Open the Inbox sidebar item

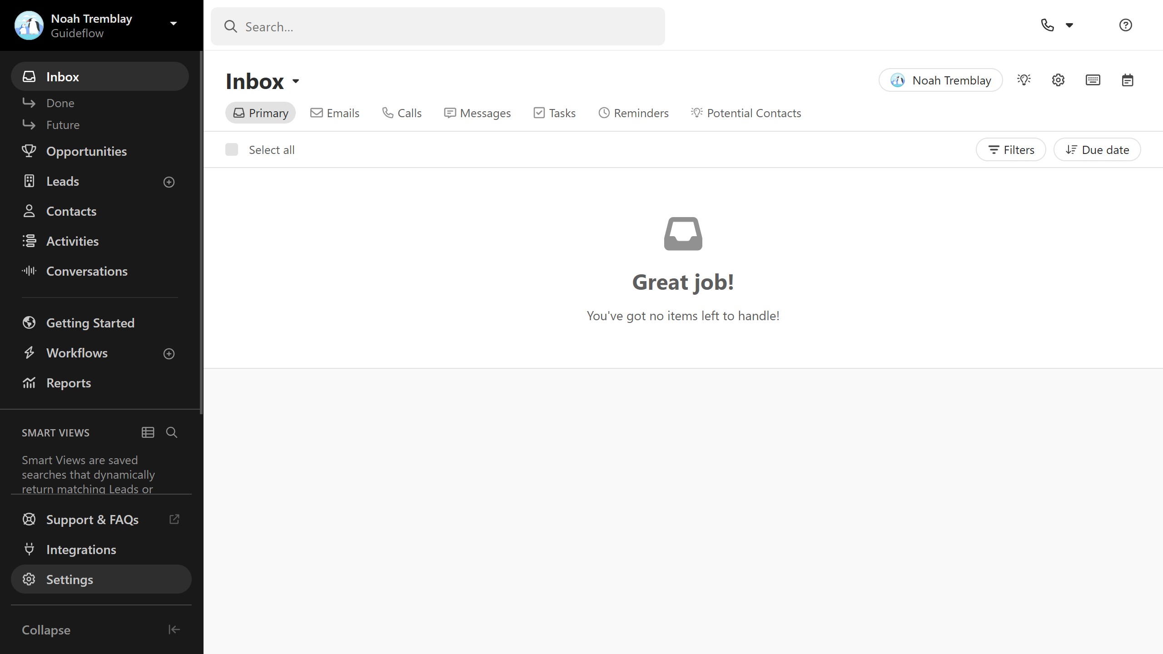99,77
